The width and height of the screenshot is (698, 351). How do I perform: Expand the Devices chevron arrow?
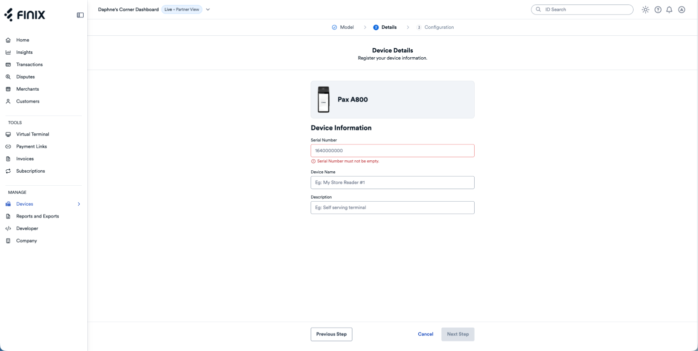tap(78, 204)
